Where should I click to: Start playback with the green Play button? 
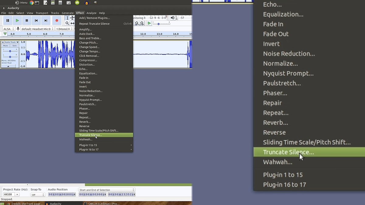17,20
